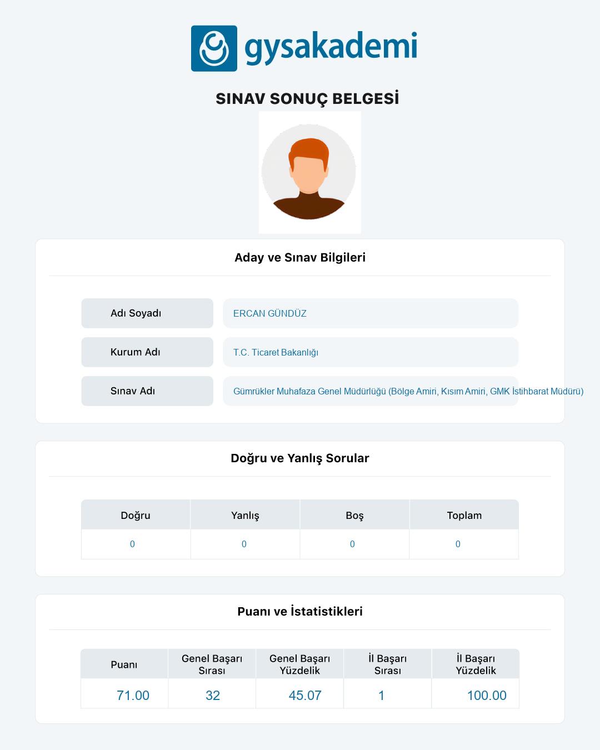The image size is (600, 750).
Task: Click the İl Başarı Sırası value 1
Action: [x=382, y=695]
